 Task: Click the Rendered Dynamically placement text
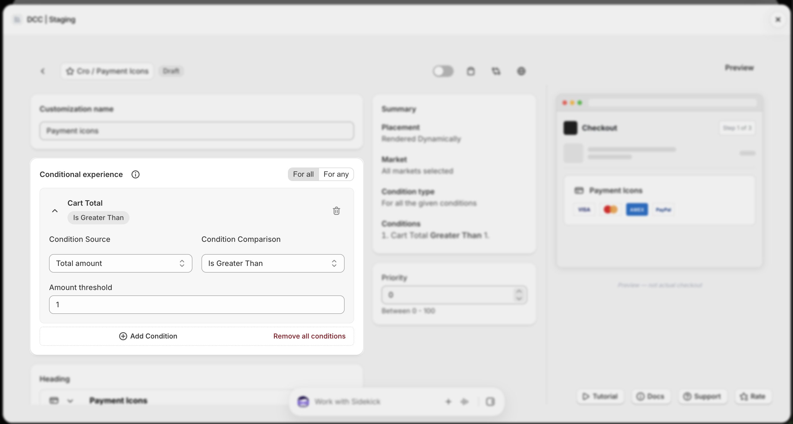click(421, 139)
